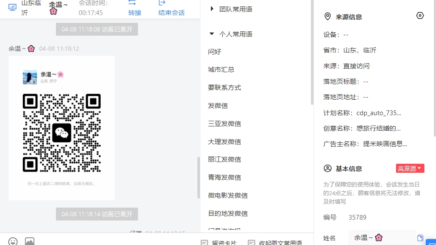Click the location pin icon beside 来源信息
This screenshot has width=436, height=245.
(328, 16)
